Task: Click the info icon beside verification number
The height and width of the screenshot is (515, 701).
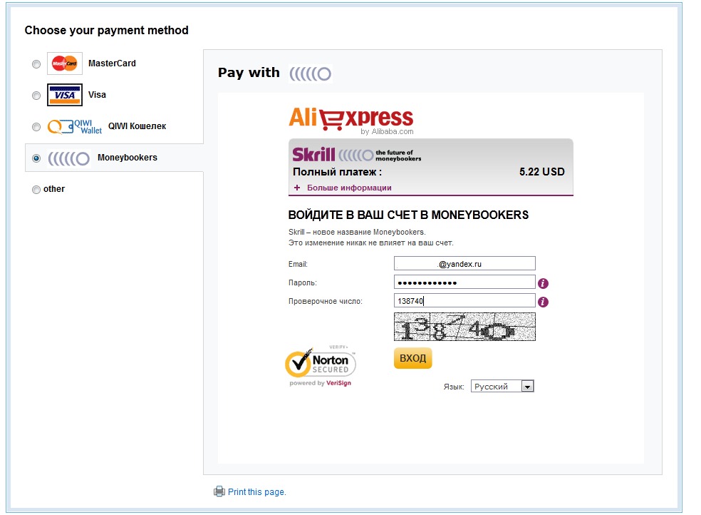Action: click(543, 302)
